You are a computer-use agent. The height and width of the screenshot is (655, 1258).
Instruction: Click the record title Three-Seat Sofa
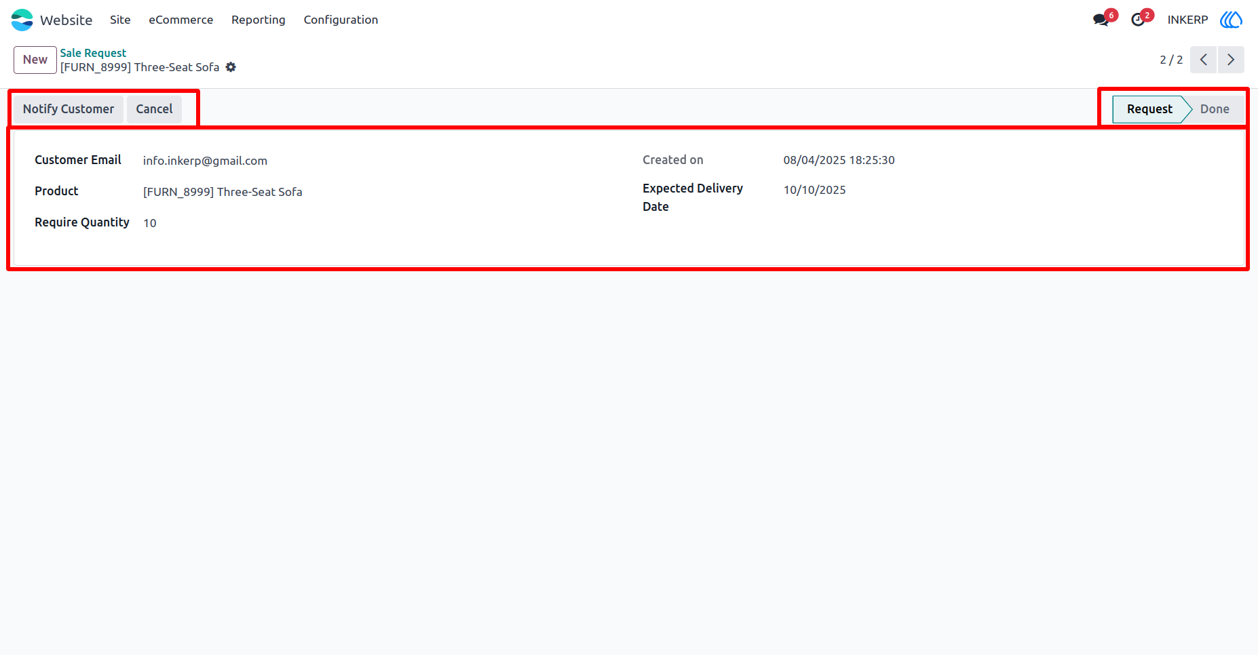tap(140, 67)
